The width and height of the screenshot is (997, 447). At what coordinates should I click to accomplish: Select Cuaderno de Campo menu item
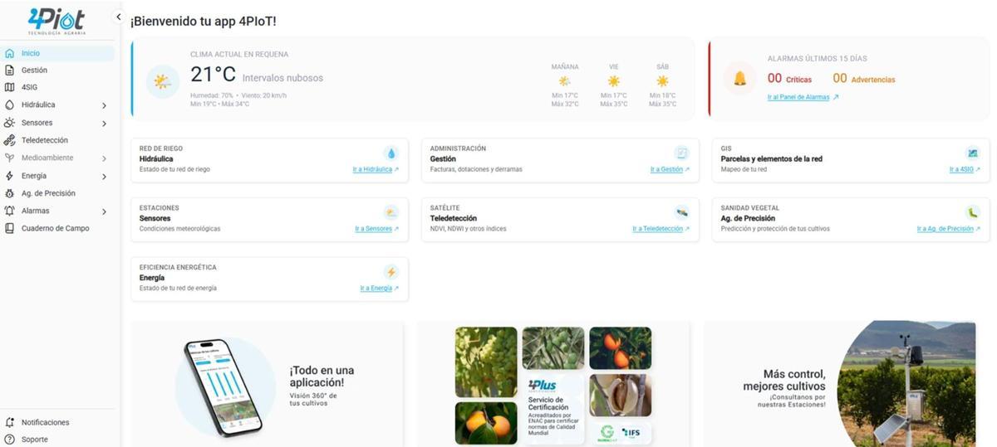pos(58,228)
